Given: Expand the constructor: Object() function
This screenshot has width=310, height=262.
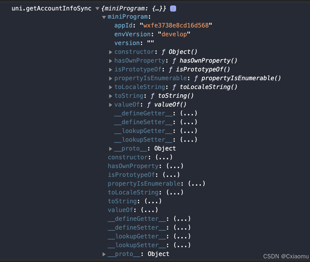Looking at the screenshot, I should click(x=111, y=52).
